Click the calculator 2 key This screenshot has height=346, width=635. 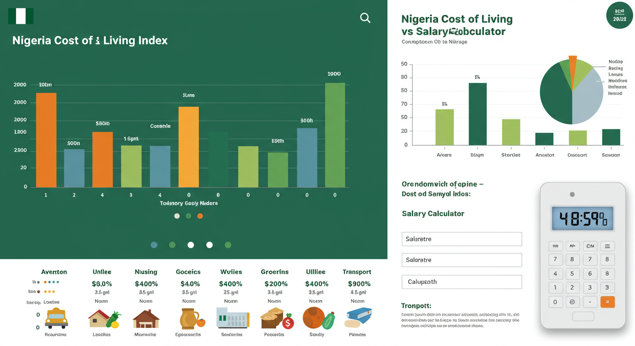click(572, 287)
